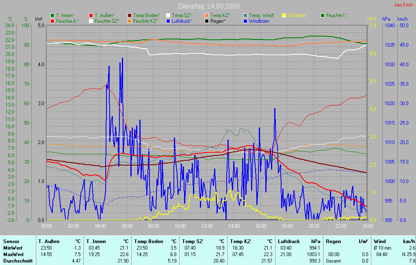Image resolution: width=416 pixels, height=265 pixels.
Task: Click the T. Innen* legend label
Action: coord(65,15)
